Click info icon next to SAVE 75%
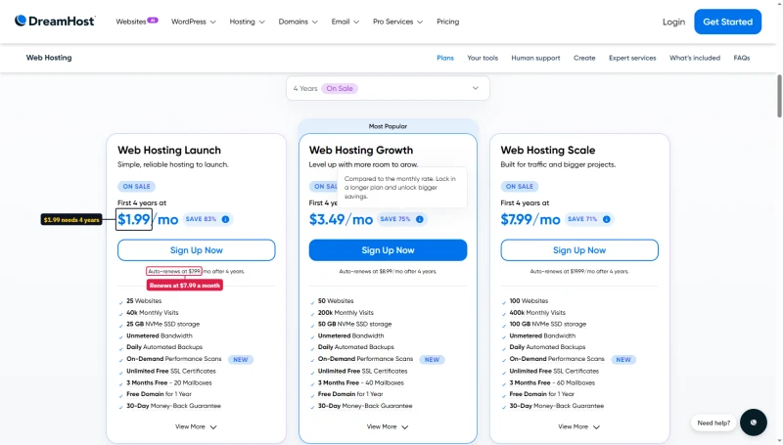The height and width of the screenshot is (445, 783). 420,219
